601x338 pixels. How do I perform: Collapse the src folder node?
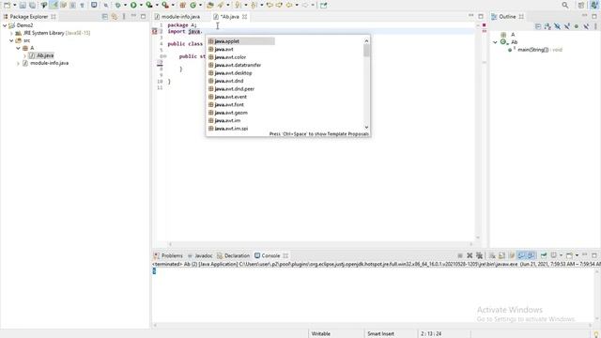[x=12, y=40]
